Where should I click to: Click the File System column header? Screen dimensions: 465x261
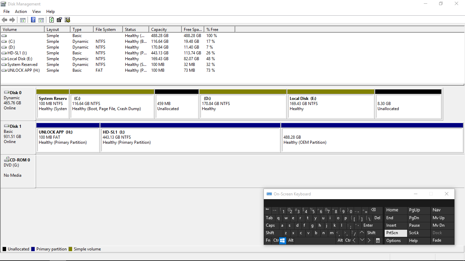[x=108, y=30]
